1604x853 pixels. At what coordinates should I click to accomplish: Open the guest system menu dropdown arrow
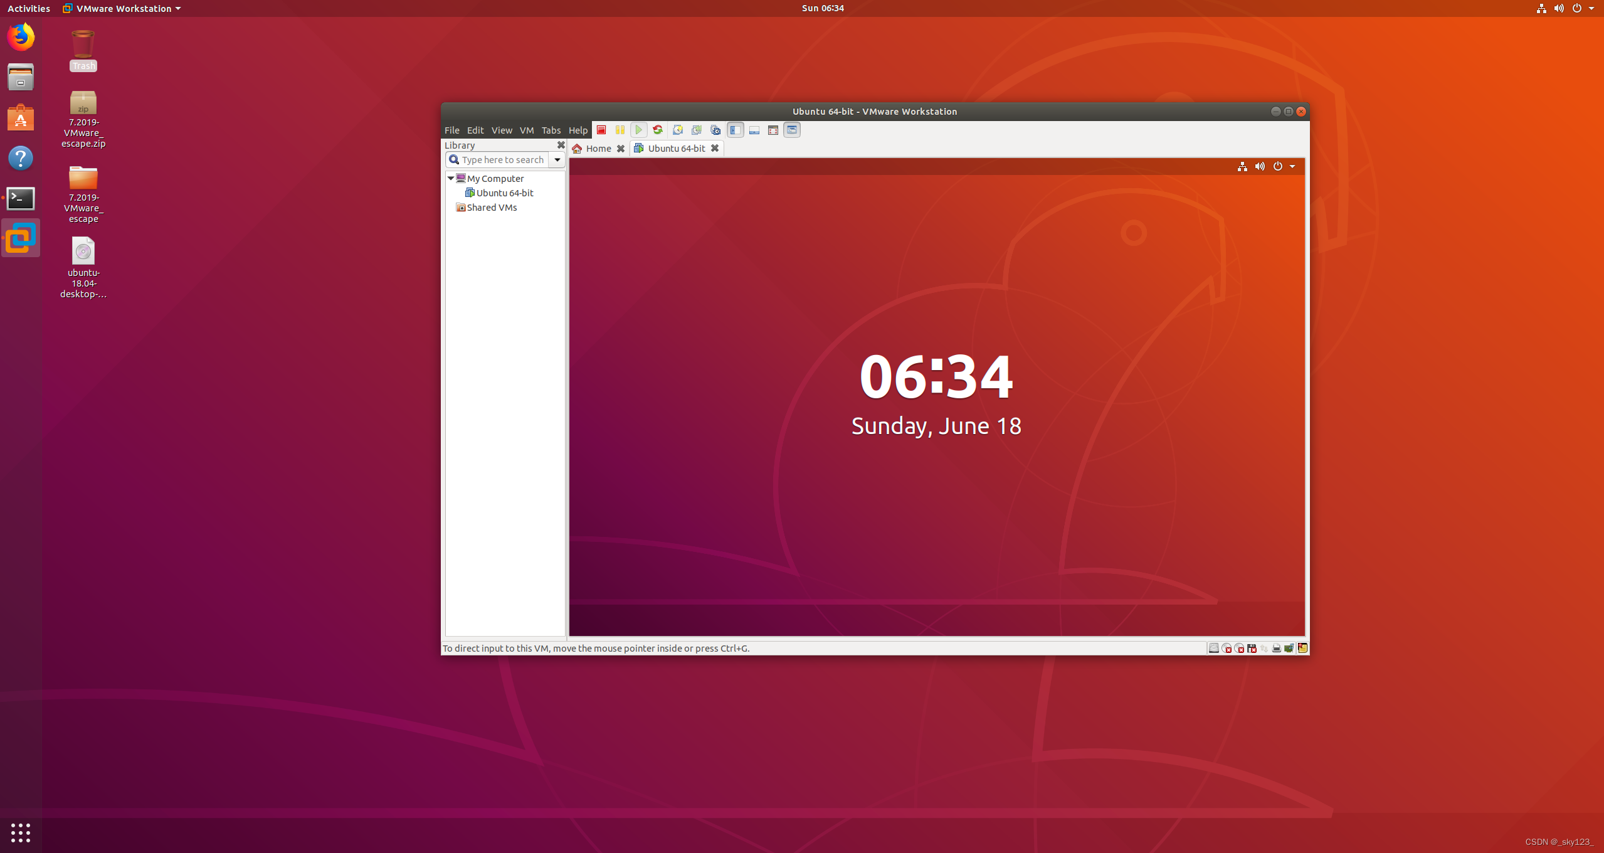1292,166
